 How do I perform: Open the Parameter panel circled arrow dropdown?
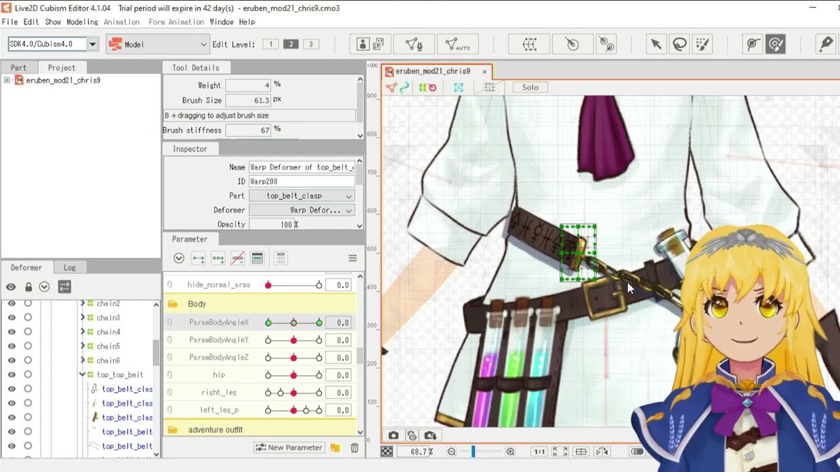178,258
